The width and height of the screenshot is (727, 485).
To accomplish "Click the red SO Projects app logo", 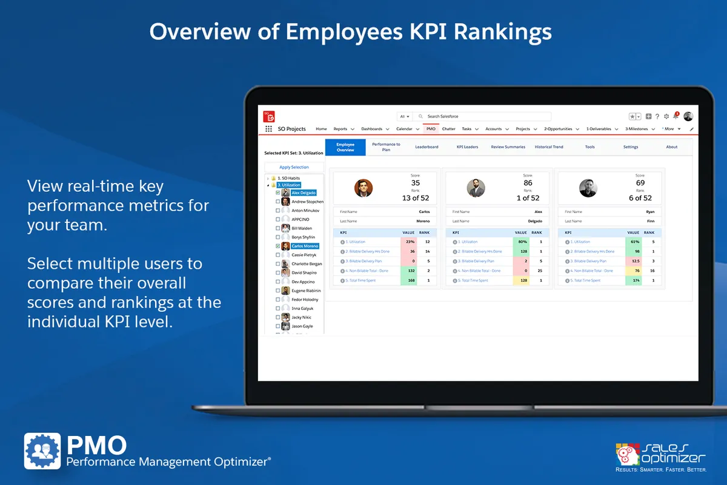I will [x=269, y=116].
